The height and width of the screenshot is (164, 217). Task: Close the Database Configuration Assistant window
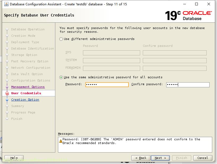tap(209, 4)
